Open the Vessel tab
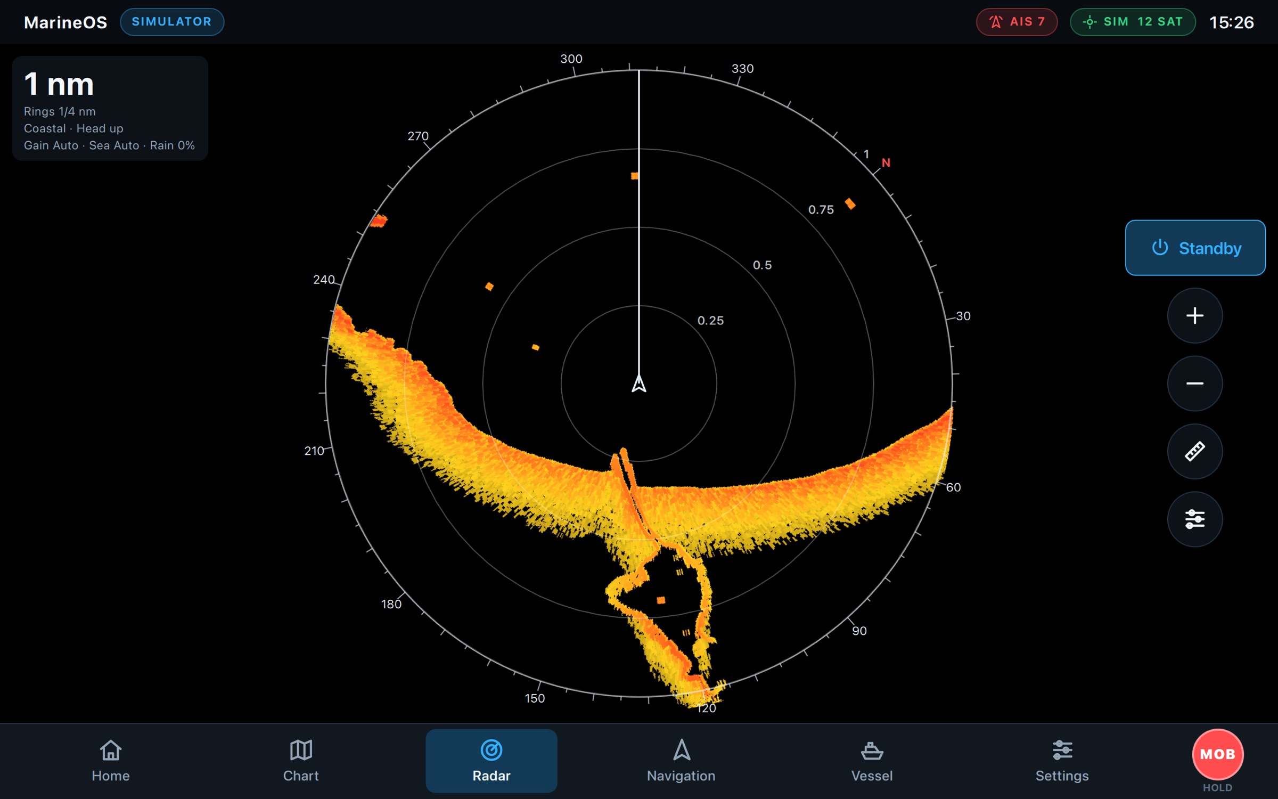This screenshot has width=1278, height=799. coord(872,761)
